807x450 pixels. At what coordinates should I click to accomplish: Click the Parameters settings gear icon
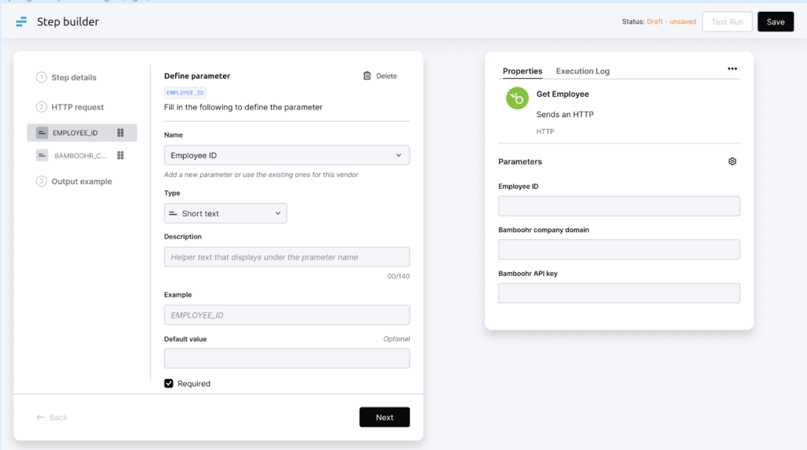(732, 161)
